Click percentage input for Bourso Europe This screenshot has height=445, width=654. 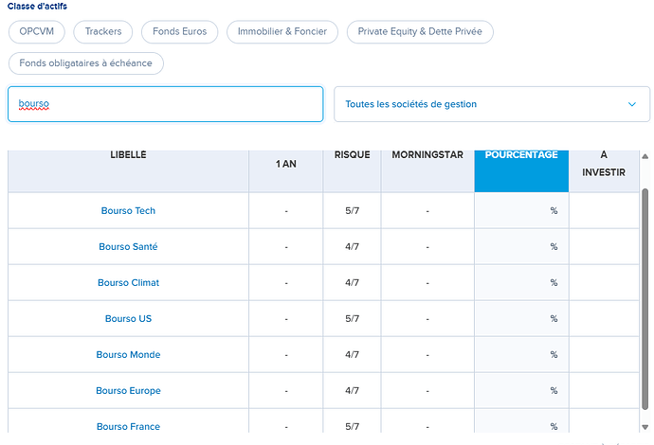point(521,390)
